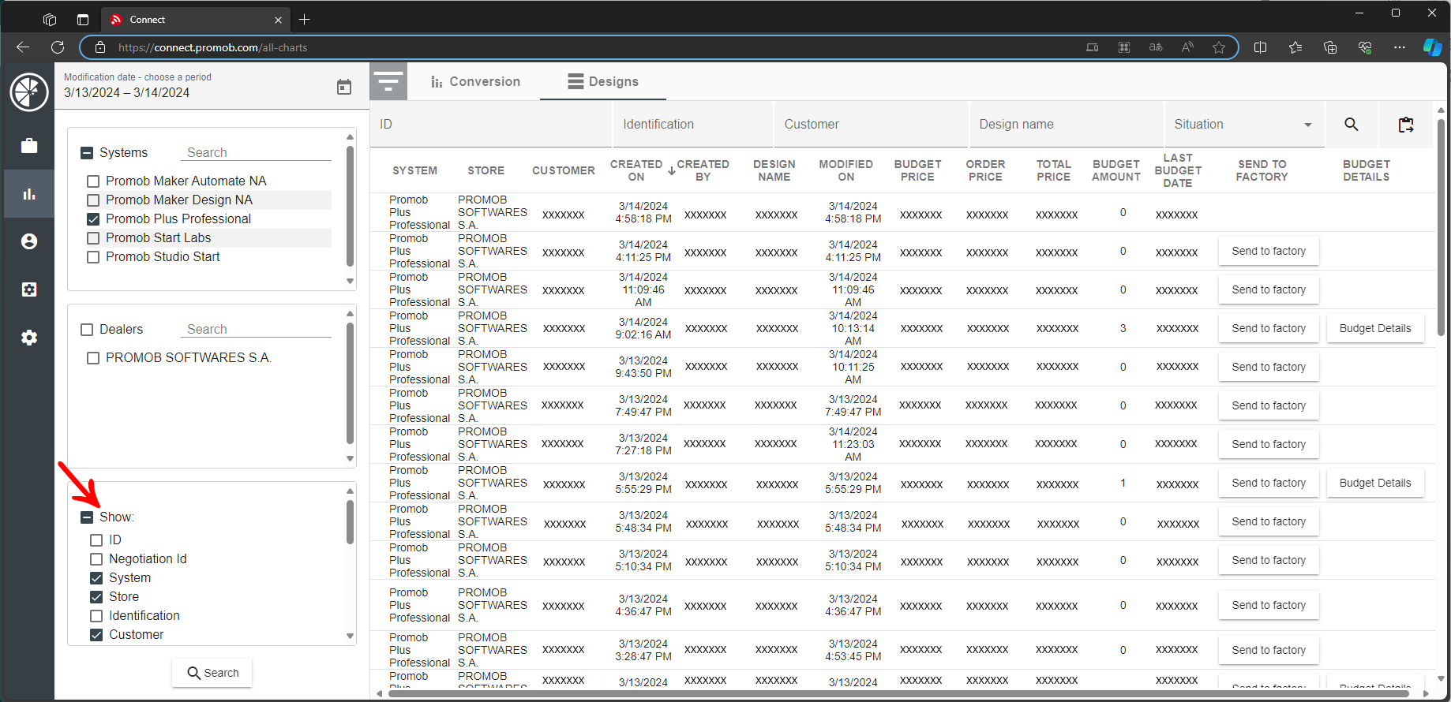This screenshot has width=1451, height=702.
Task: Click Budget Details for 9:02:16 AM row
Action: [1375, 329]
